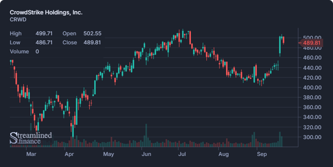The height and width of the screenshot is (167, 333).
Task: Click the Aug label on time axis
Action: (x=224, y=154)
